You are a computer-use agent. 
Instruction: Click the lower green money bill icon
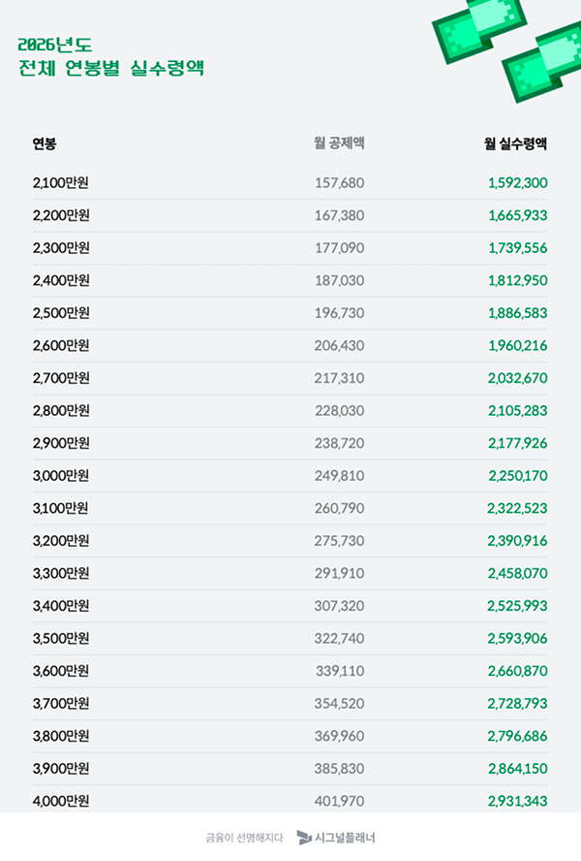(542, 64)
